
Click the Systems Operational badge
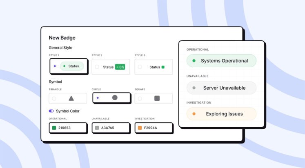pyautogui.click(x=221, y=61)
